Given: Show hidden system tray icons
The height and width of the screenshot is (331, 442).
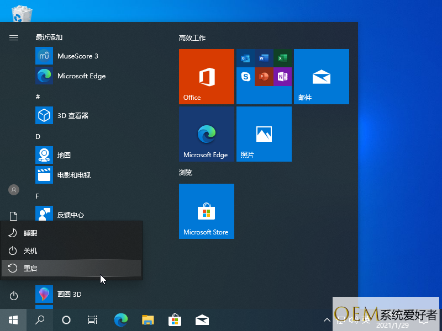Looking at the screenshot, I should coord(327,319).
